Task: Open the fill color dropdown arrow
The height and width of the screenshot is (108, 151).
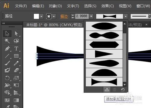Action: (41, 16)
